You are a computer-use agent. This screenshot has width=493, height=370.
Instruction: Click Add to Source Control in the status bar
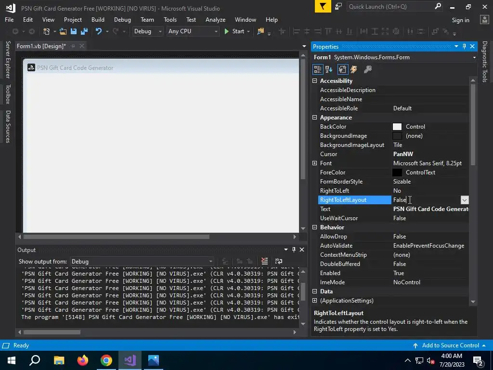coord(450,345)
